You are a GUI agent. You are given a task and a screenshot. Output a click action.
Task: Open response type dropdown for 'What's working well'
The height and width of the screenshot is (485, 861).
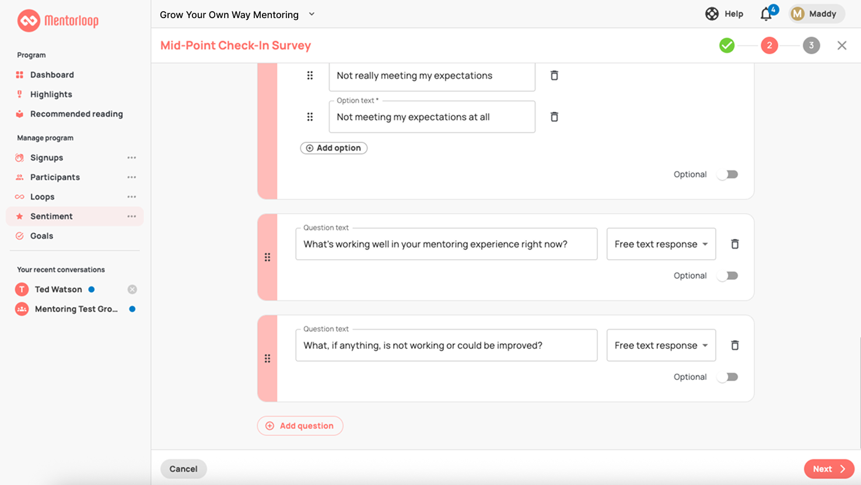click(661, 244)
